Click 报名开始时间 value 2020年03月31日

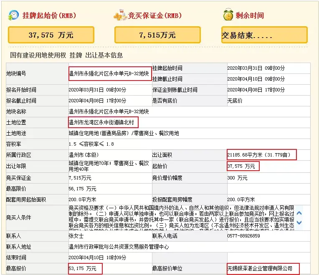coord(86,90)
